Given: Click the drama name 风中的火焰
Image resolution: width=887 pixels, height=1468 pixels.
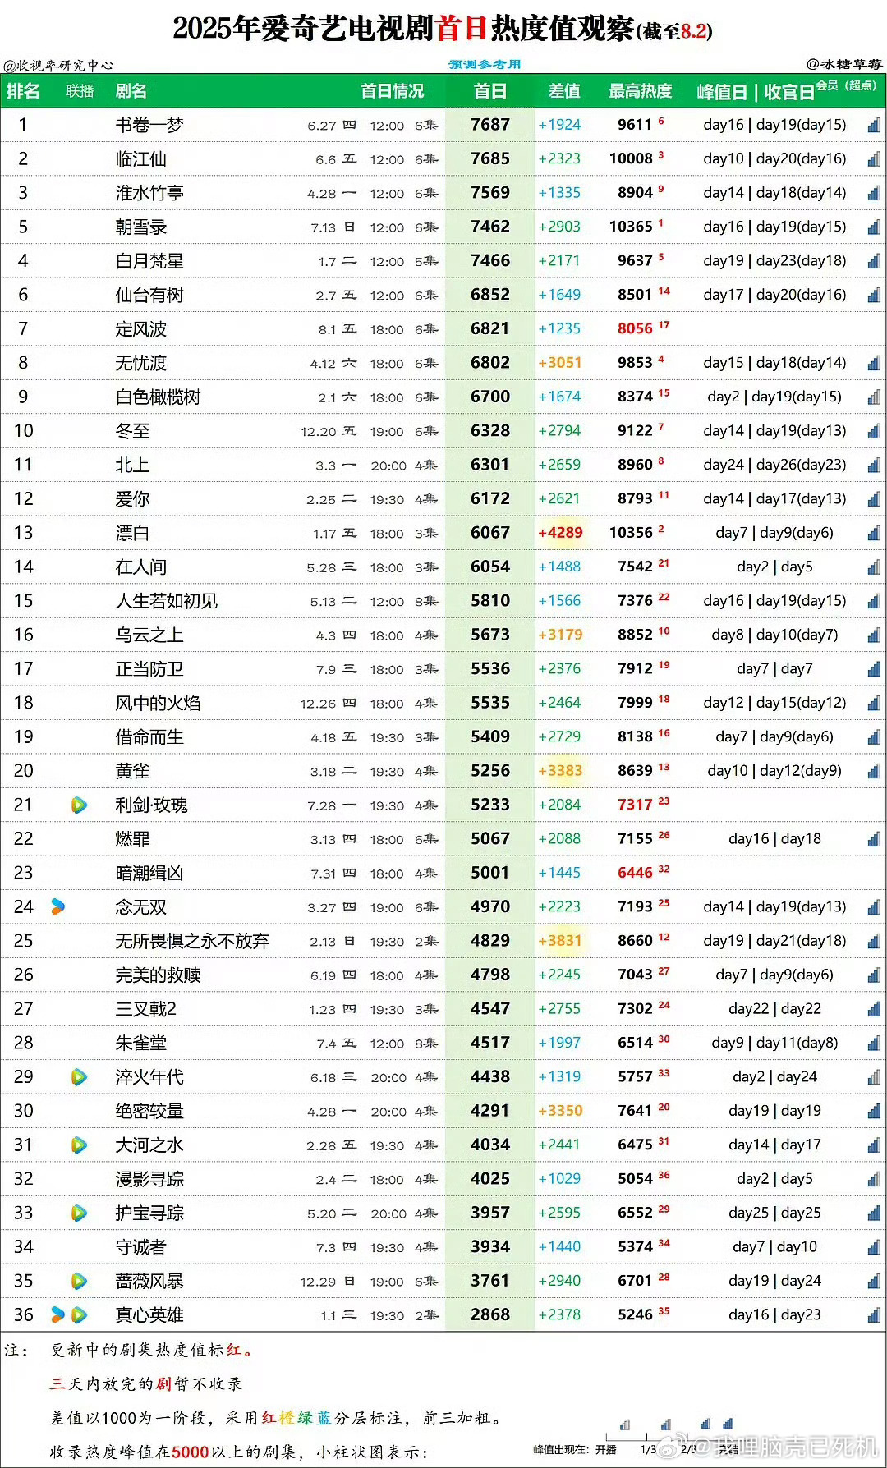Looking at the screenshot, I should point(158,703).
